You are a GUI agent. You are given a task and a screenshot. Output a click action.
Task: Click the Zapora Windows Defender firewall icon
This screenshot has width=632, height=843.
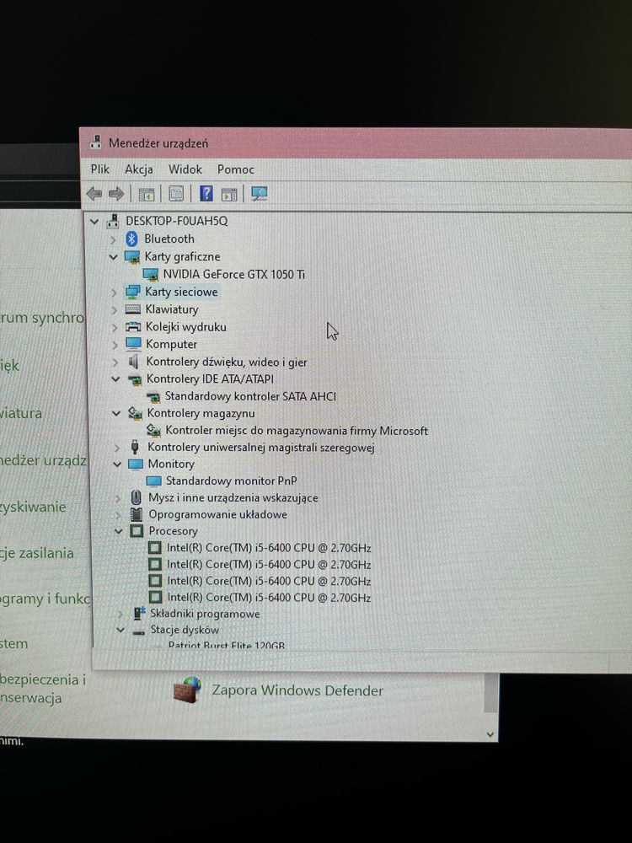click(188, 690)
